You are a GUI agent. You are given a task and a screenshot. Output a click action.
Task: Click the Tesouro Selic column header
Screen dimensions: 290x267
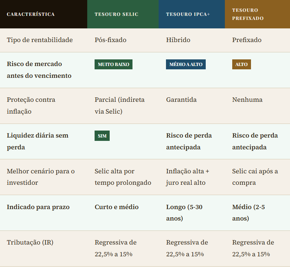coord(117,14)
